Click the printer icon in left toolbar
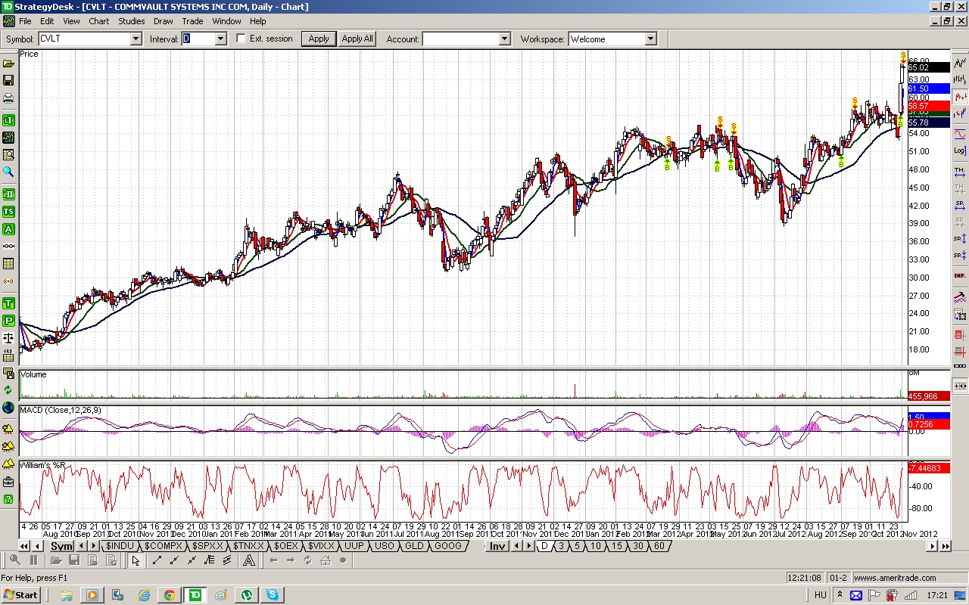The width and height of the screenshot is (969, 605). 8,98
